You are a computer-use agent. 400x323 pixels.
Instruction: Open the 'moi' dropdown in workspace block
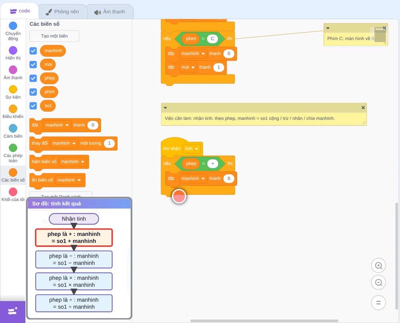pyautogui.click(x=188, y=67)
